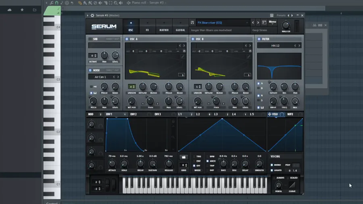Viewport: 363px width, 204px height.
Task: Open the preset name dropdown FX 8bar+riser
Action: click(223, 23)
